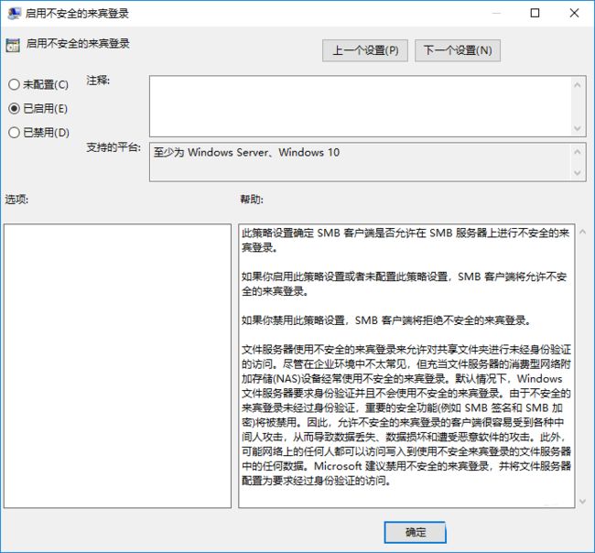Click the 支持的平台 label
The image size is (595, 553).
pos(114,147)
